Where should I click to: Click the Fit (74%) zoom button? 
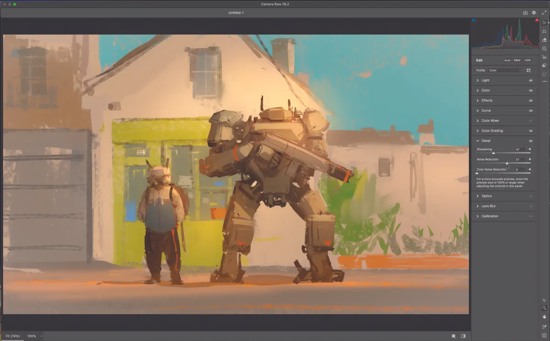12,336
